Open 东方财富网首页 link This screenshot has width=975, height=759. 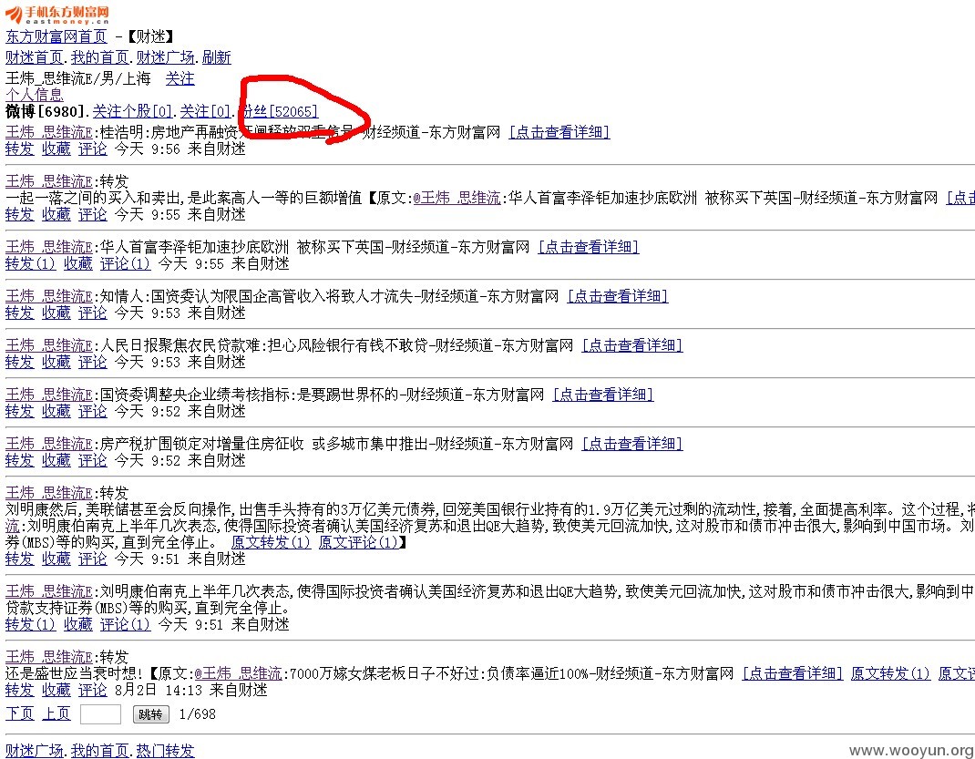pos(56,36)
